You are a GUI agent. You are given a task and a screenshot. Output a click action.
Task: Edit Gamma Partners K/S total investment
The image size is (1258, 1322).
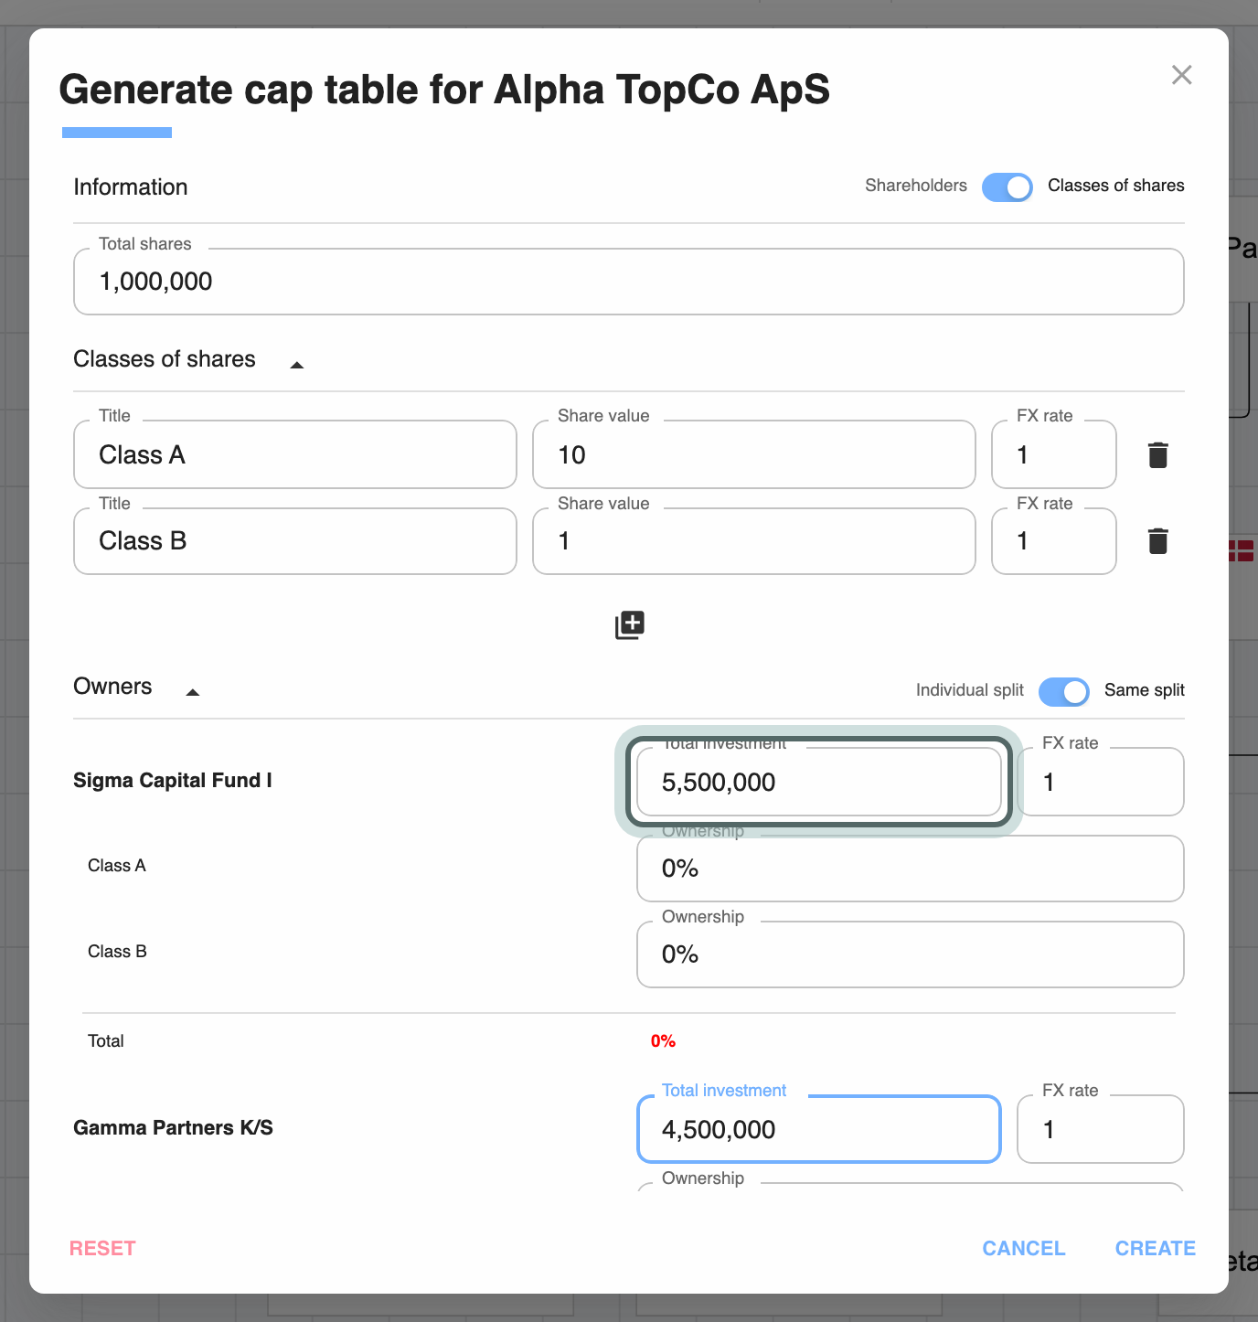coord(819,1129)
